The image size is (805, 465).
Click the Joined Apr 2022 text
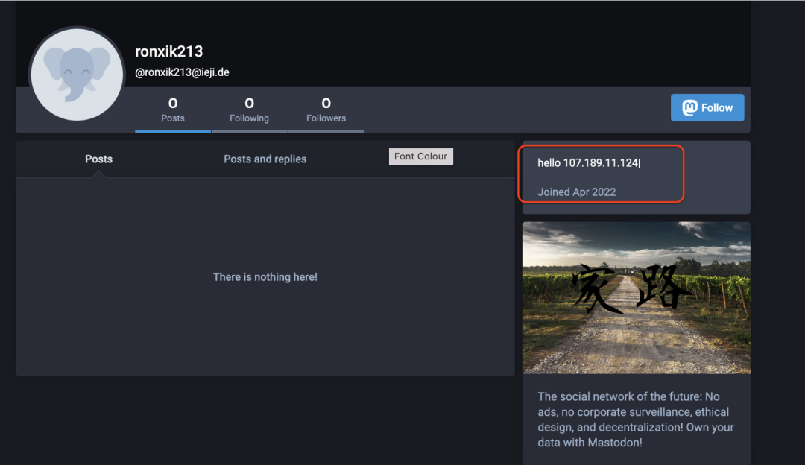[x=577, y=192]
